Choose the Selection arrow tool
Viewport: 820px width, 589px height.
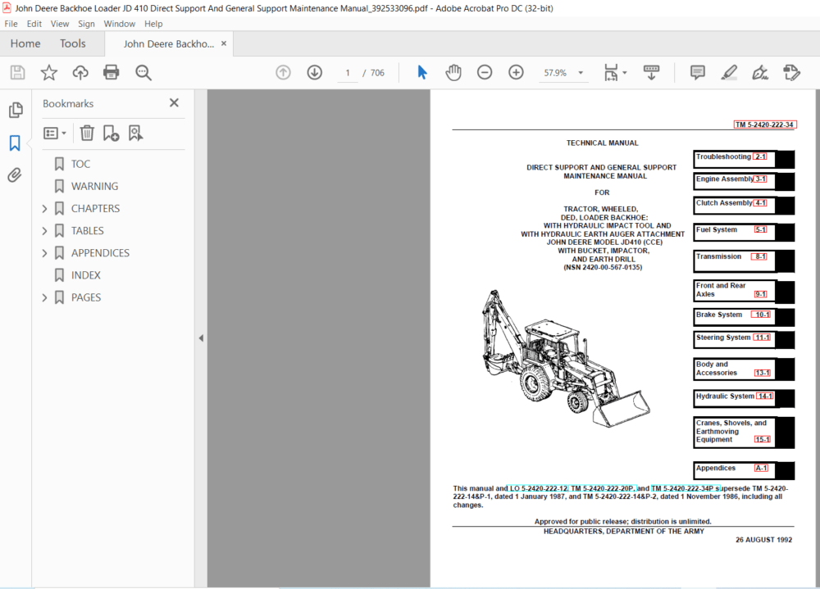(x=422, y=73)
